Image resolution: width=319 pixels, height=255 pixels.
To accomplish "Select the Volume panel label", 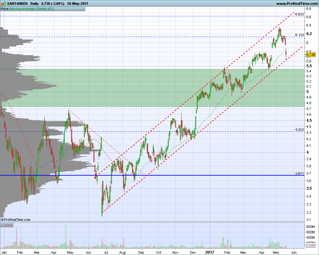I will point(6,225).
